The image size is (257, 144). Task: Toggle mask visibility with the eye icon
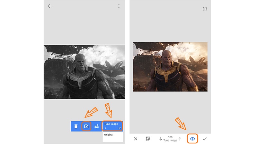[x=192, y=139]
